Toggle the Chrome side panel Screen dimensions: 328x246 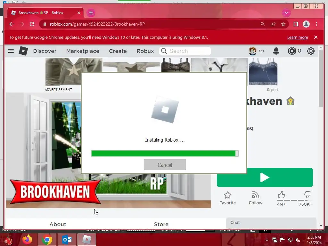(x=296, y=24)
